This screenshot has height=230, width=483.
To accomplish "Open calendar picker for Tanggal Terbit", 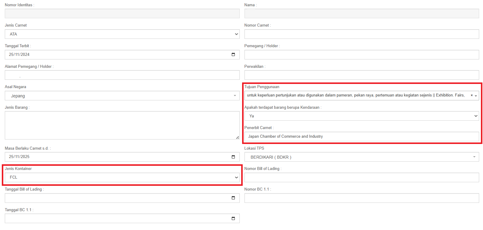I will click(x=233, y=55).
